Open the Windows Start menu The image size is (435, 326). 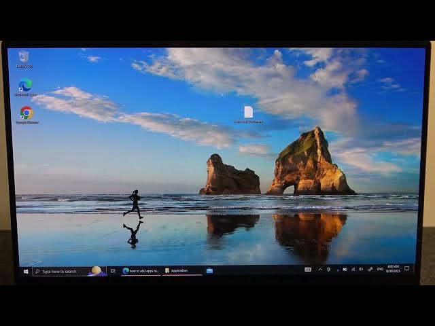point(26,271)
